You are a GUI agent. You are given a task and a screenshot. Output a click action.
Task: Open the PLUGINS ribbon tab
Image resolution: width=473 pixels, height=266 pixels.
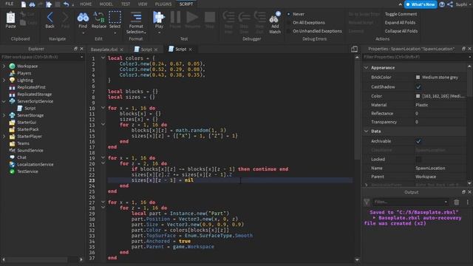click(x=163, y=4)
